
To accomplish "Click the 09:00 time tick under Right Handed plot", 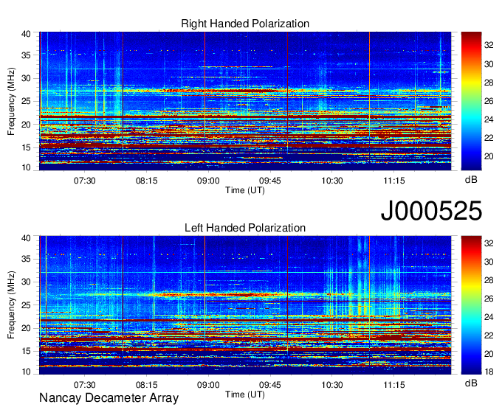I will 208,181.
